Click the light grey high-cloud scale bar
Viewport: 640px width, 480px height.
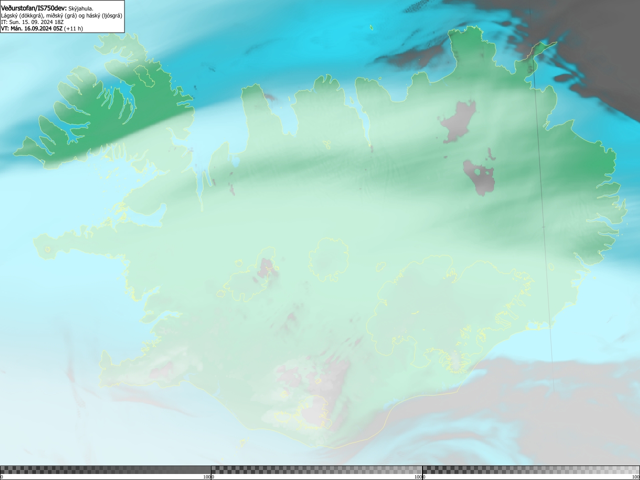[x=531, y=469]
